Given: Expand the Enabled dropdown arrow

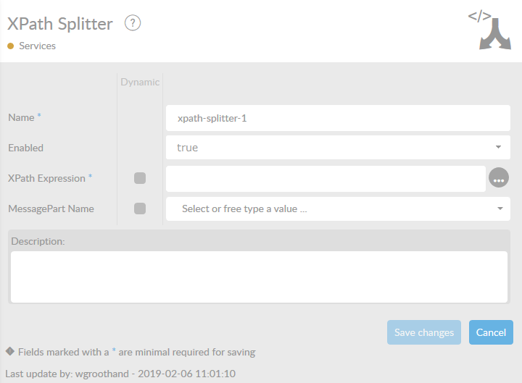Looking at the screenshot, I should (498, 147).
